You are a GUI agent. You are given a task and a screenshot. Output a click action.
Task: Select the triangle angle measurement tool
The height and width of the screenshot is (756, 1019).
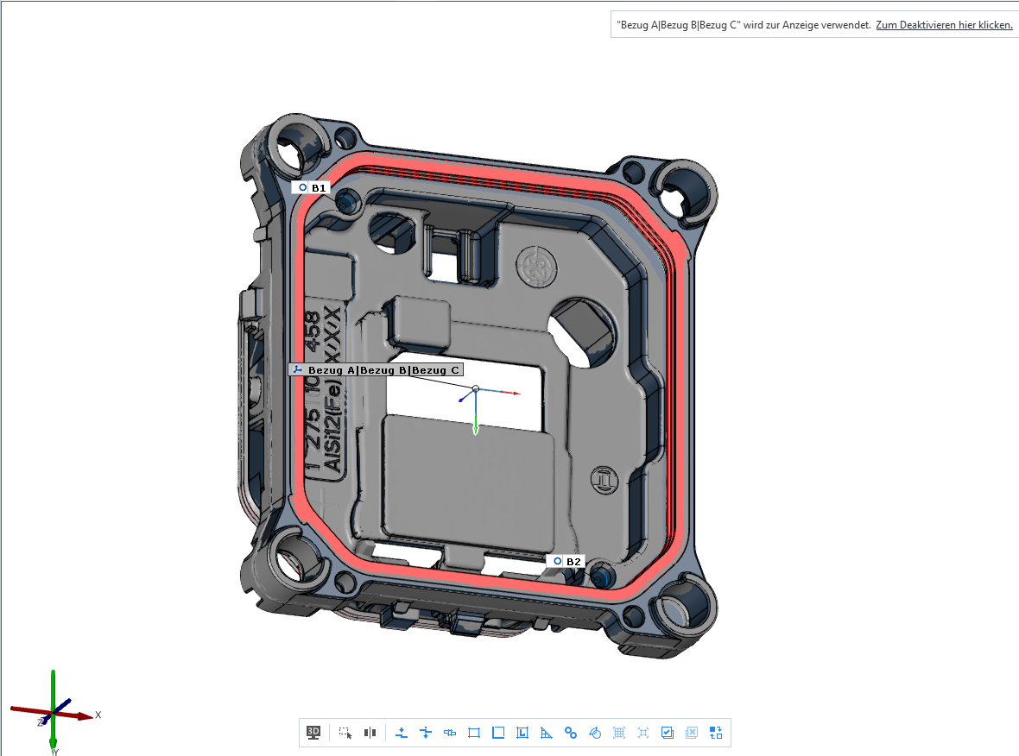[x=547, y=733]
